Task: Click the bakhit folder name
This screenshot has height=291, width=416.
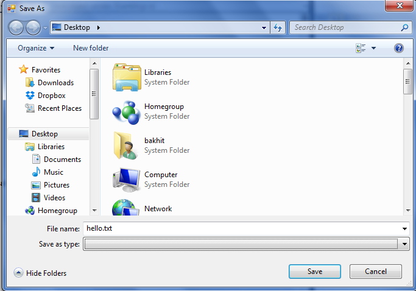Action: [154, 141]
